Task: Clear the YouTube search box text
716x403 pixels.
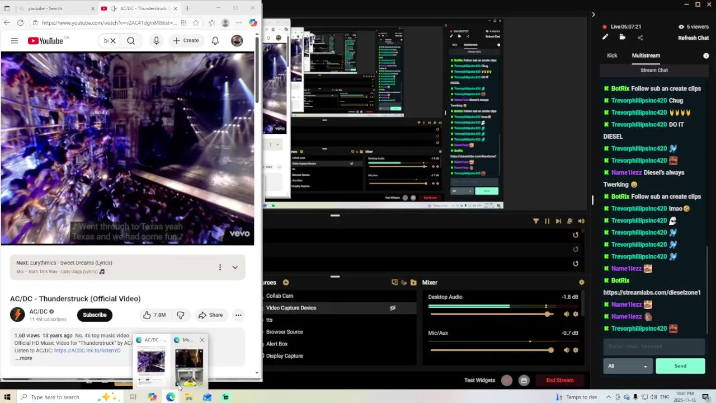Action: tap(112, 40)
